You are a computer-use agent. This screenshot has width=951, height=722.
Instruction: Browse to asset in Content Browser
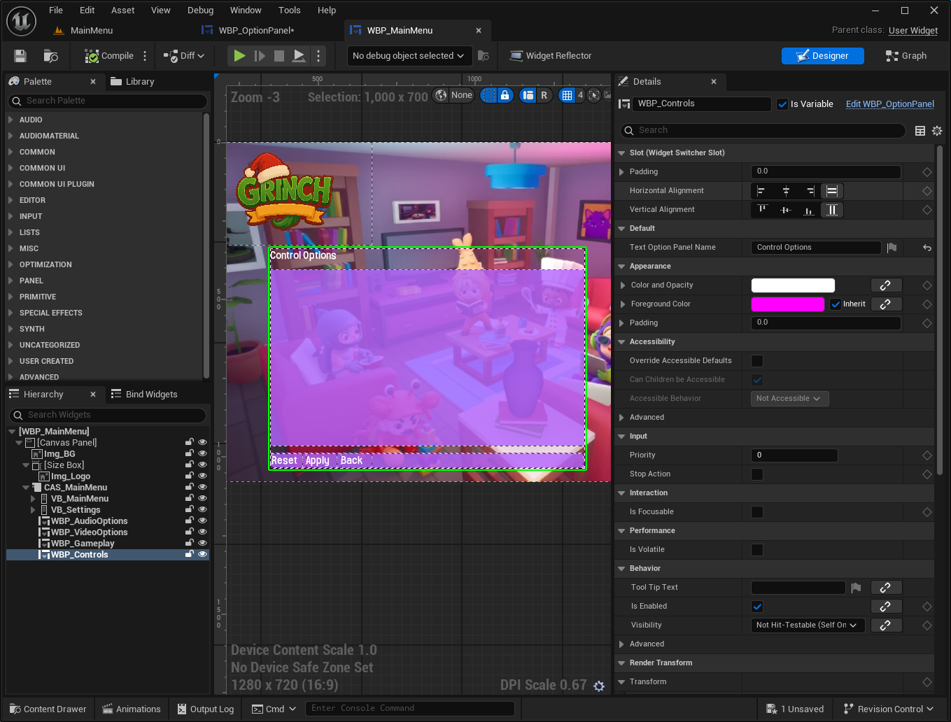[x=50, y=56]
